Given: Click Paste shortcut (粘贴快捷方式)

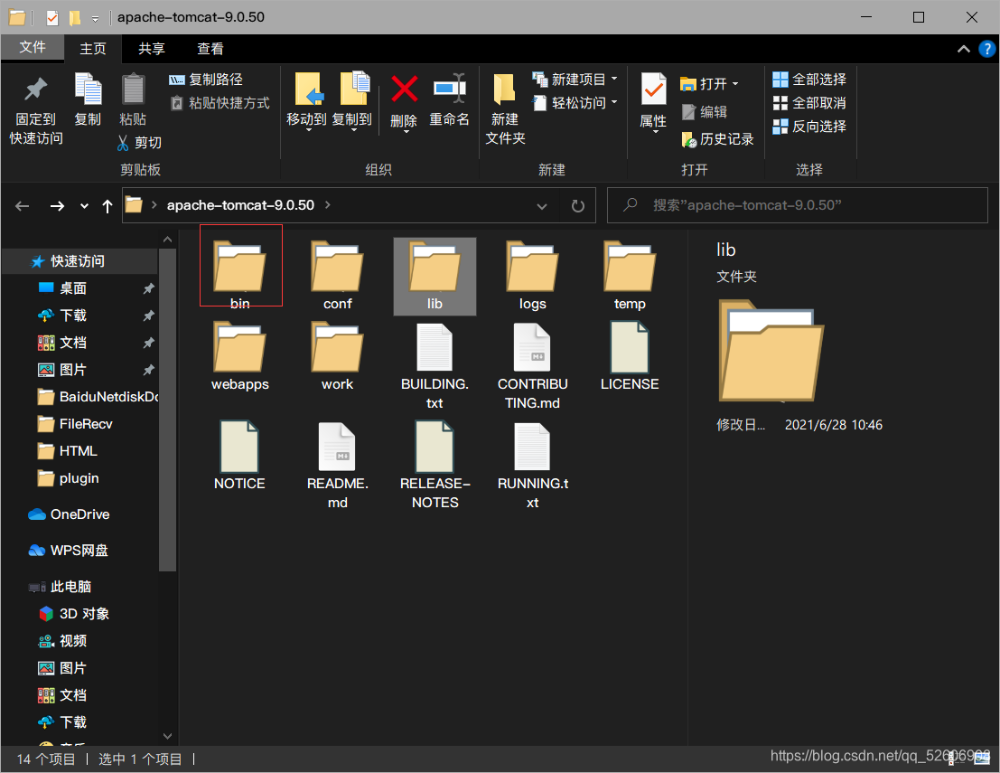Looking at the screenshot, I should [220, 103].
